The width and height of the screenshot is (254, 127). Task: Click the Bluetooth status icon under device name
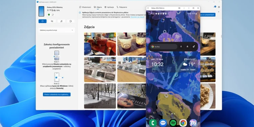[48, 10]
